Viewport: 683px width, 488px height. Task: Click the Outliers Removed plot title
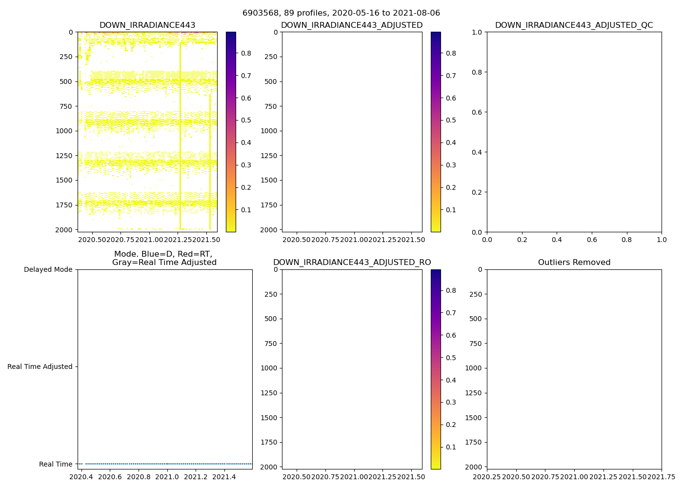tap(574, 263)
